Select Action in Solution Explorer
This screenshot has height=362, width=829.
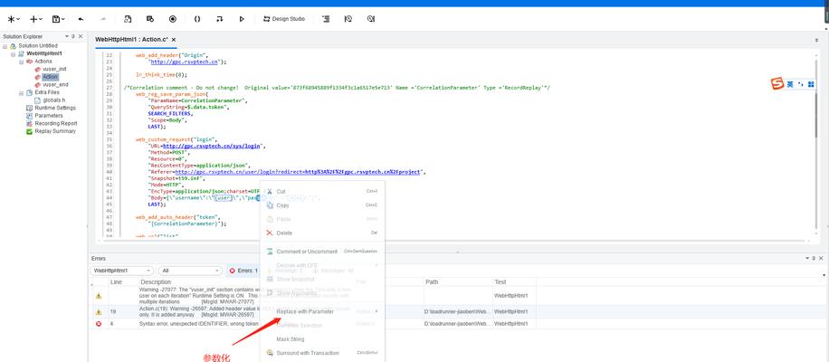tap(50, 77)
